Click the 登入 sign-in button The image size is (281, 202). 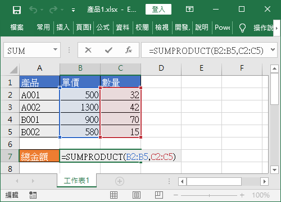[158, 9]
